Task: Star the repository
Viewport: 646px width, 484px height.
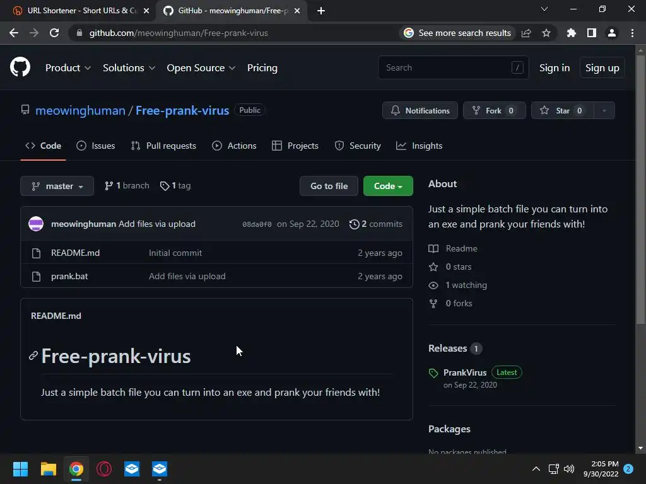Action: point(562,110)
